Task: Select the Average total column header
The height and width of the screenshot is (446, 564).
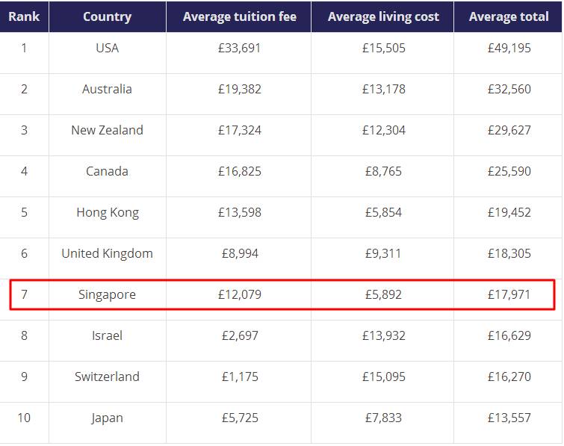Action: coord(508,16)
